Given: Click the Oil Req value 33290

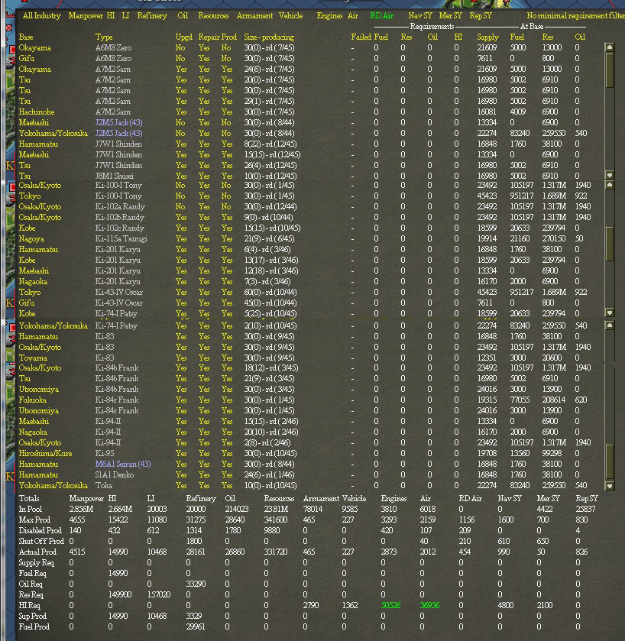Looking at the screenshot, I should click(x=196, y=584).
